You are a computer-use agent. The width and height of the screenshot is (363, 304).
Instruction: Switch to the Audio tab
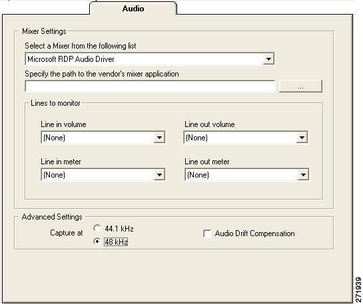[x=133, y=9]
